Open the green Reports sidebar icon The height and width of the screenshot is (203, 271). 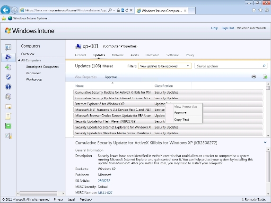[x=8, y=126]
